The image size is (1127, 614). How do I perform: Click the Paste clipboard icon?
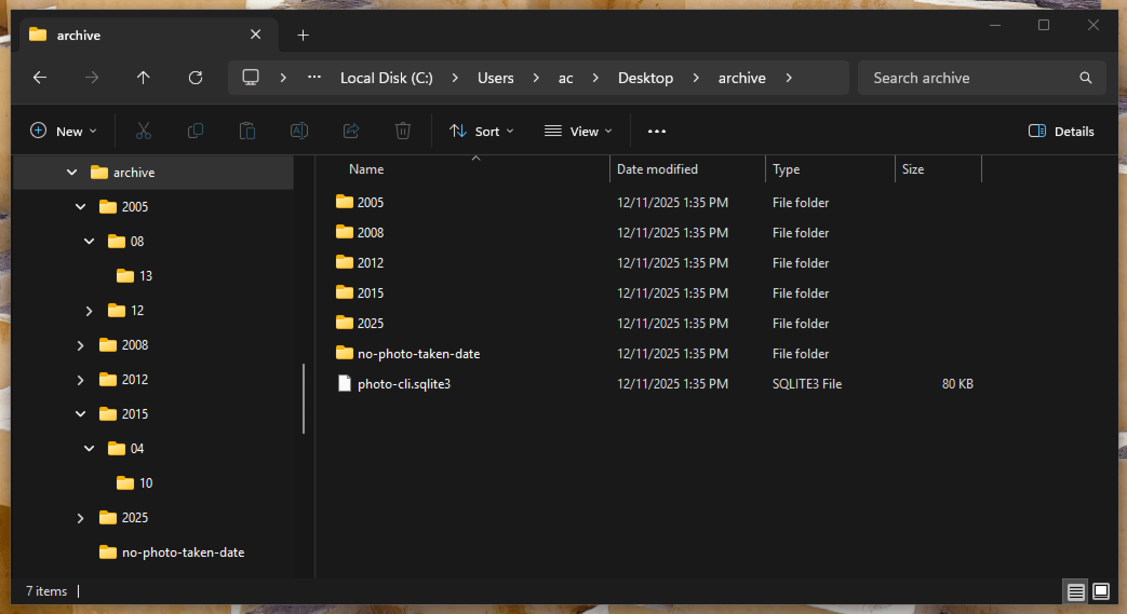[x=247, y=131]
